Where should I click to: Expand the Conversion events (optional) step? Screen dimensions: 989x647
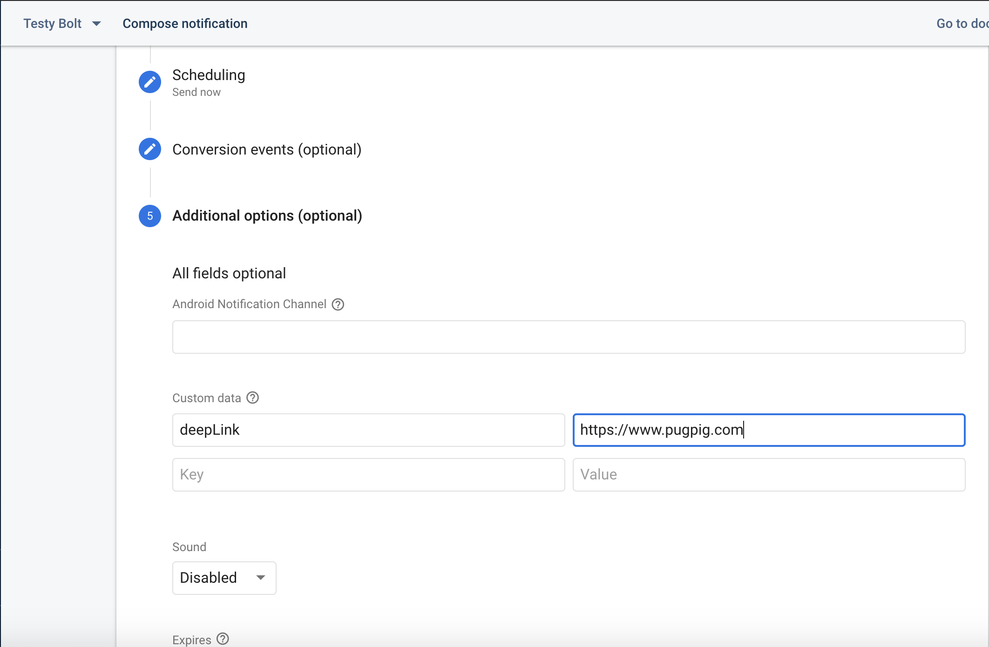point(267,149)
